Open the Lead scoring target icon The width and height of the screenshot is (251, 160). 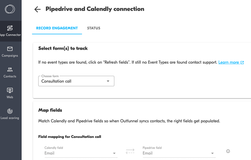coord(10,111)
